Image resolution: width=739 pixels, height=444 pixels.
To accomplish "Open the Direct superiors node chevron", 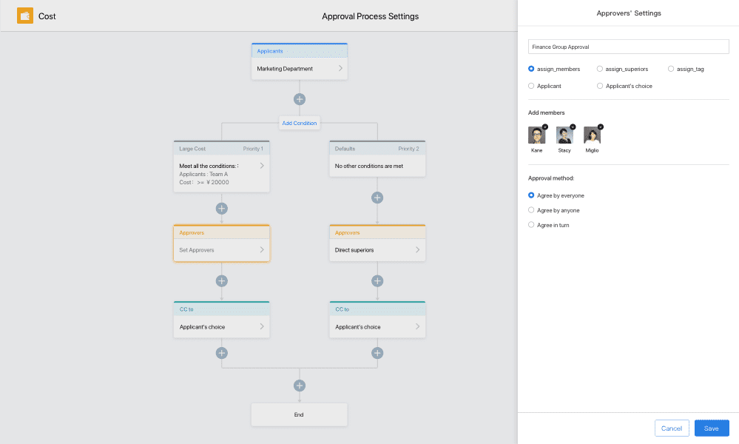I will 417,250.
